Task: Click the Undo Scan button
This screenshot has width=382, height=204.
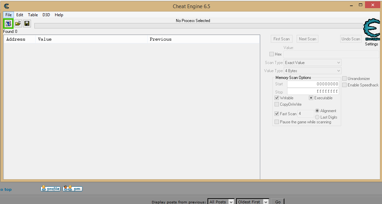Action: [x=351, y=39]
